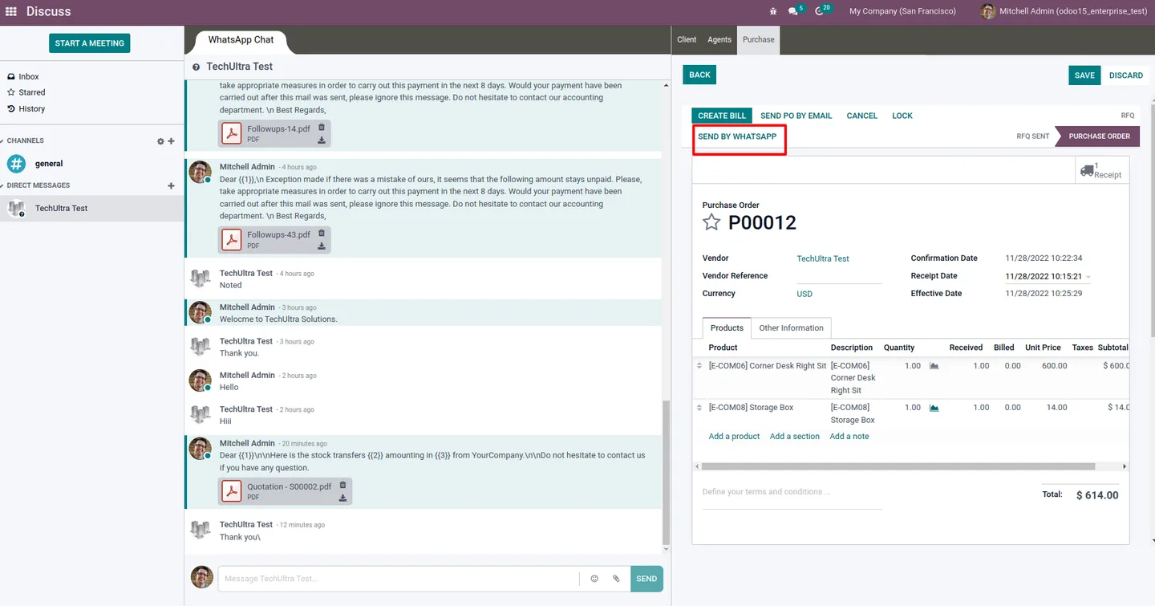The height and width of the screenshot is (606, 1155).
Task: Click the paperclip attach file icon
Action: pyautogui.click(x=616, y=579)
